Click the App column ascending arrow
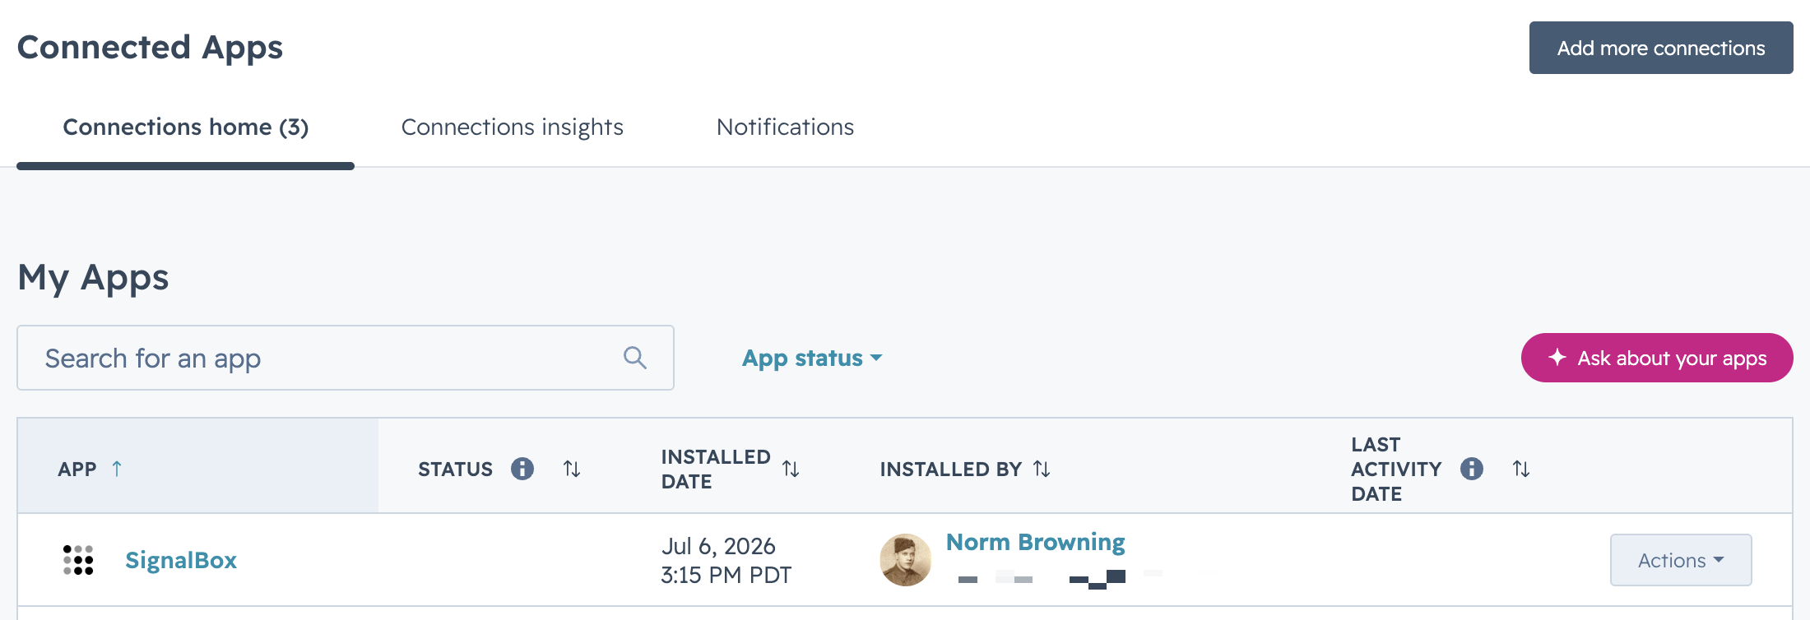The image size is (1810, 620). [117, 469]
